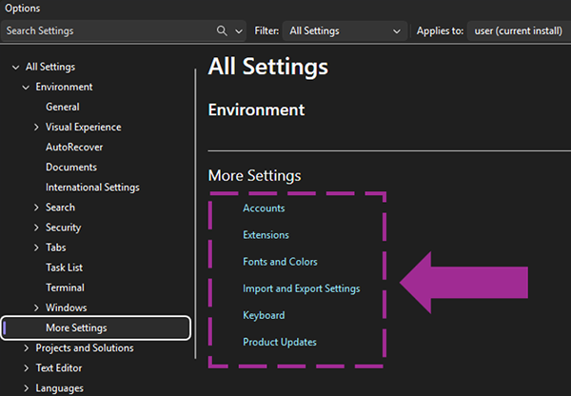Image resolution: width=571 pixels, height=396 pixels.
Task: Expand the Search tree node
Action: pyautogui.click(x=36, y=208)
